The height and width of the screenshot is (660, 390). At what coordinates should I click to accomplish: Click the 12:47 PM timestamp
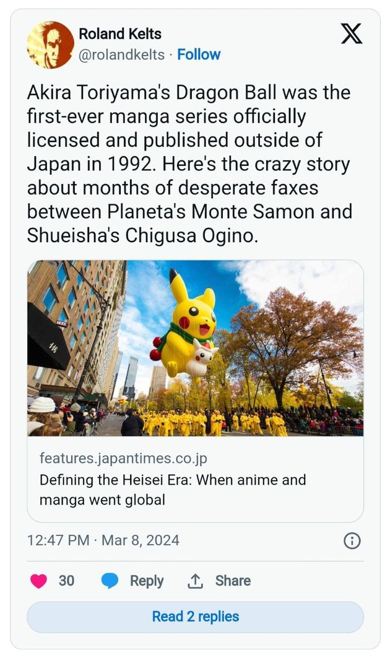coord(58,541)
